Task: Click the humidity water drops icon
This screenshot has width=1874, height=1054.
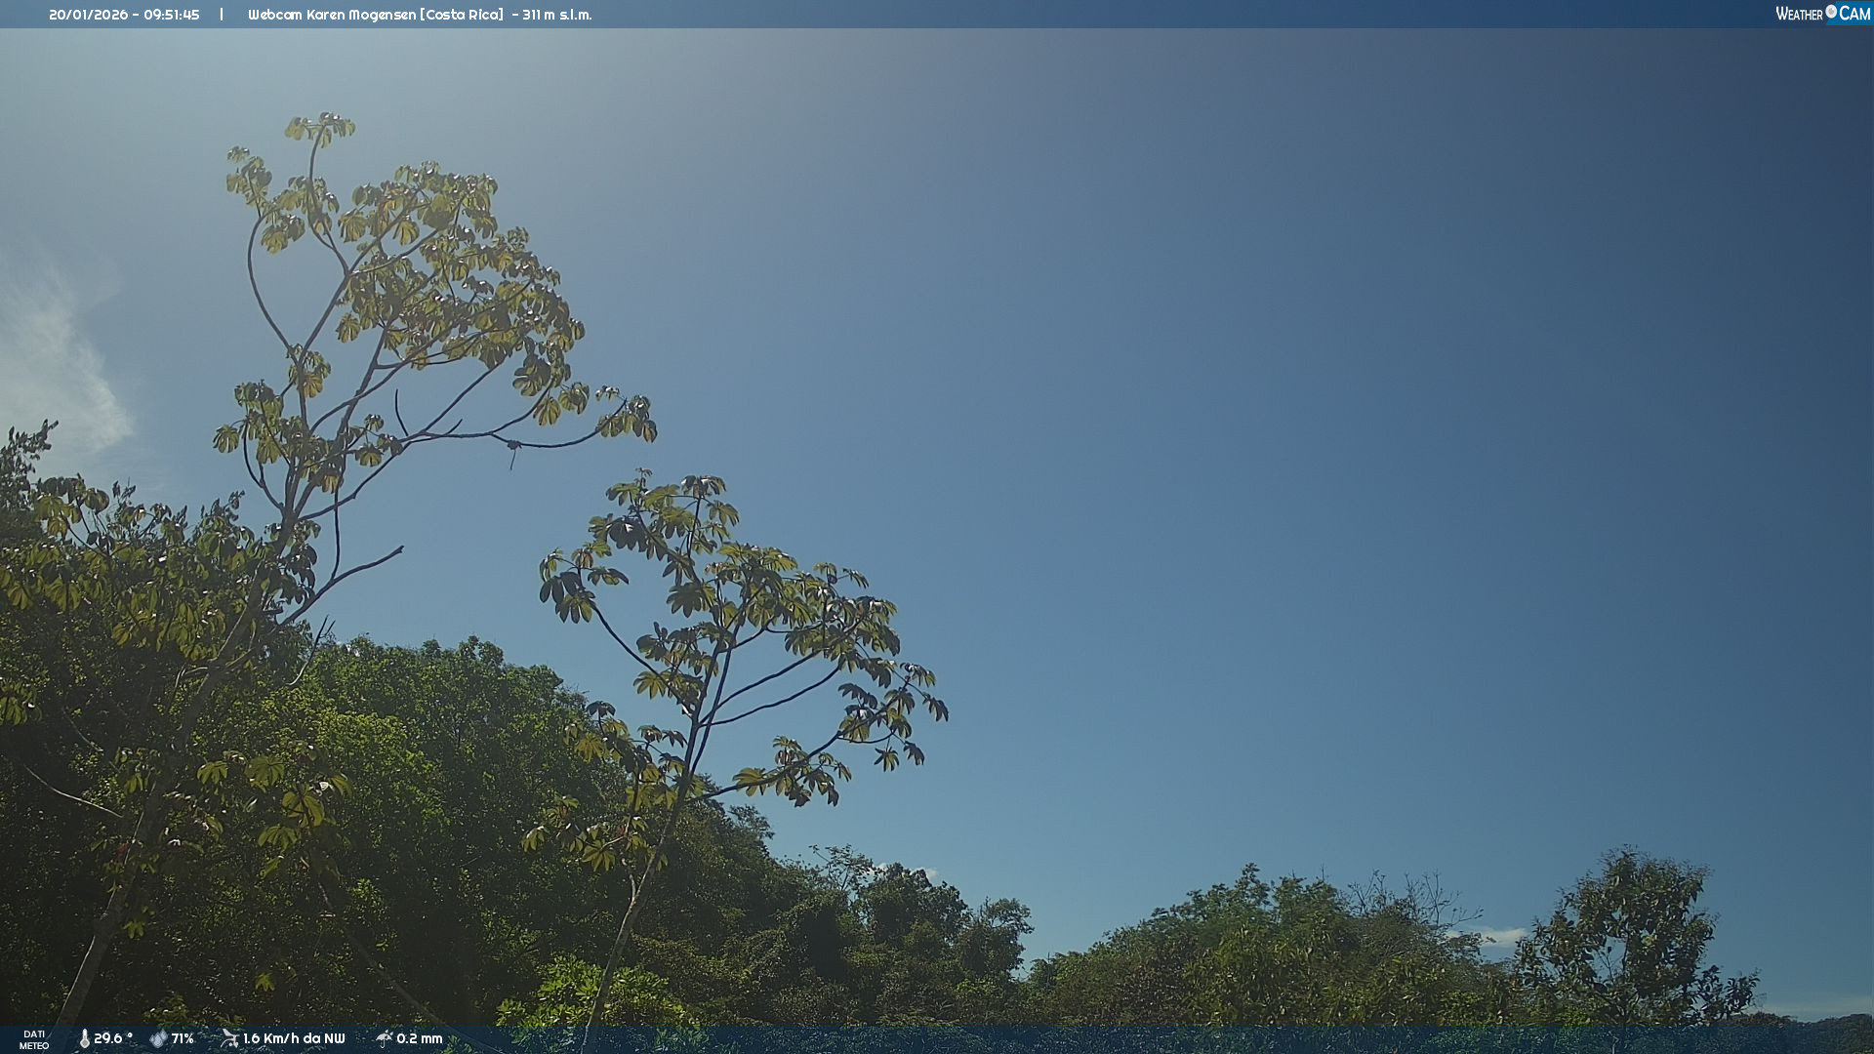Action: pos(158,1038)
